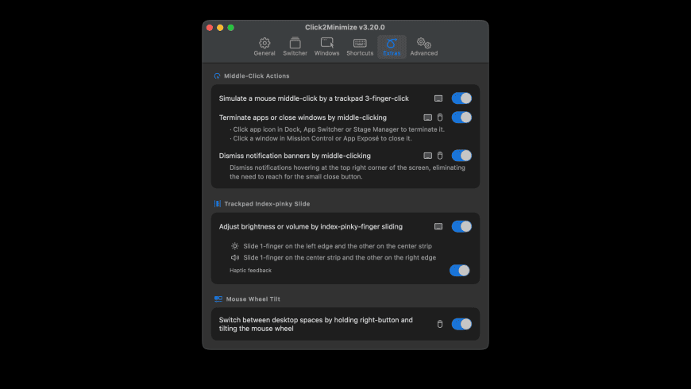
Task: Close the Click2Minimize window
Action: (x=210, y=27)
